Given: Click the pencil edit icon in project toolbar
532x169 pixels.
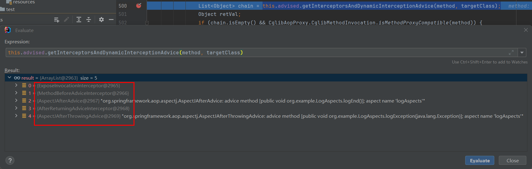Looking at the screenshot, I should 66,20.
